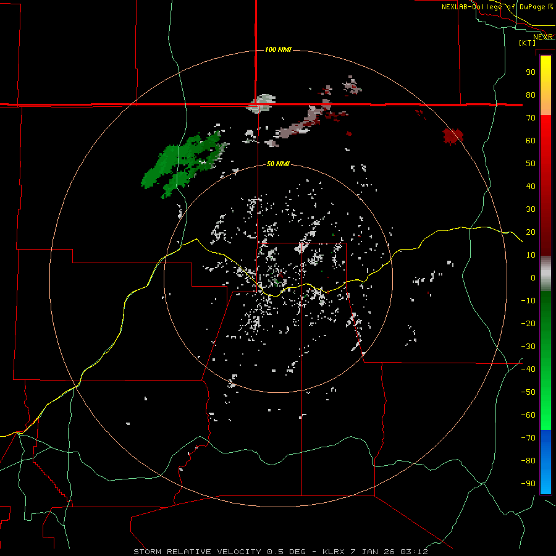This screenshot has width=556, height=556.
Task: Pick the gray zero-velocity color bar segment
Action: [x=545, y=274]
